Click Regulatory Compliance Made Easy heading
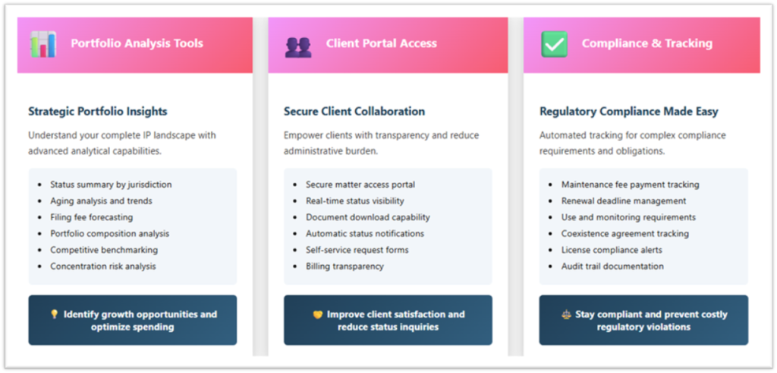777x373 pixels. [x=628, y=112]
